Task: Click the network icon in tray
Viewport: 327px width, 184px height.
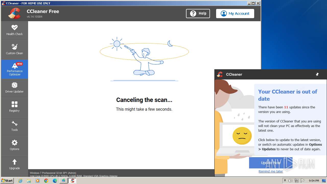Action: [297, 181]
